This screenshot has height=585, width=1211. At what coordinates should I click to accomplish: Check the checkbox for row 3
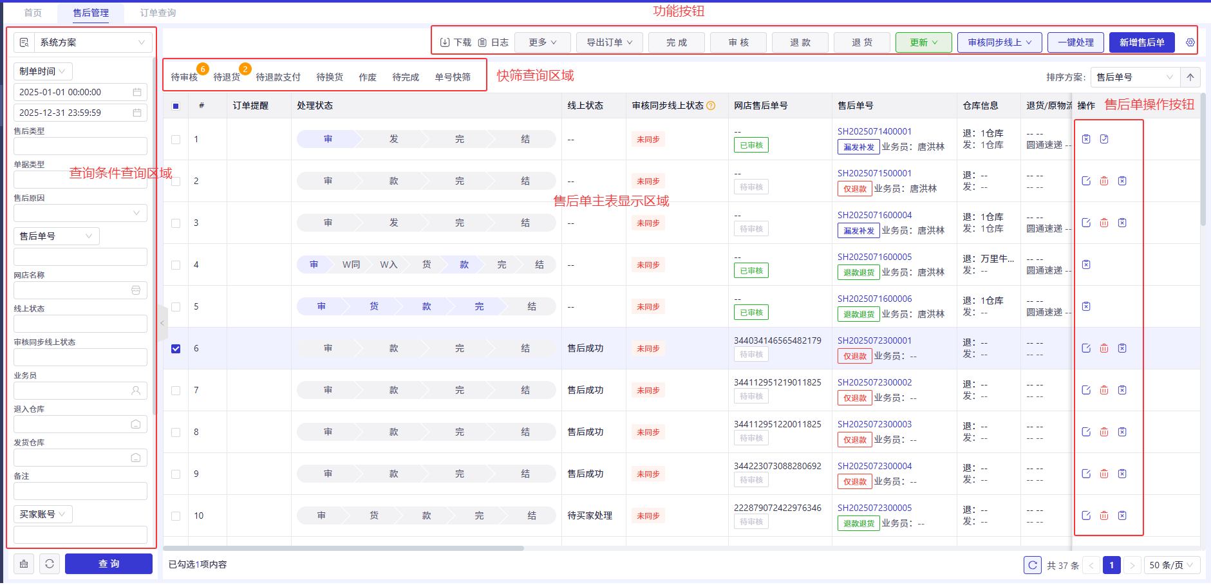click(x=176, y=223)
